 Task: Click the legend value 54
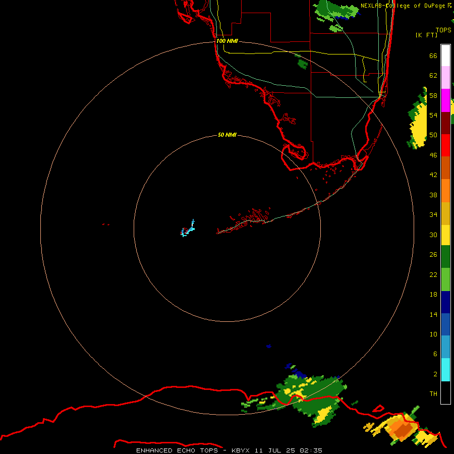click(x=433, y=115)
